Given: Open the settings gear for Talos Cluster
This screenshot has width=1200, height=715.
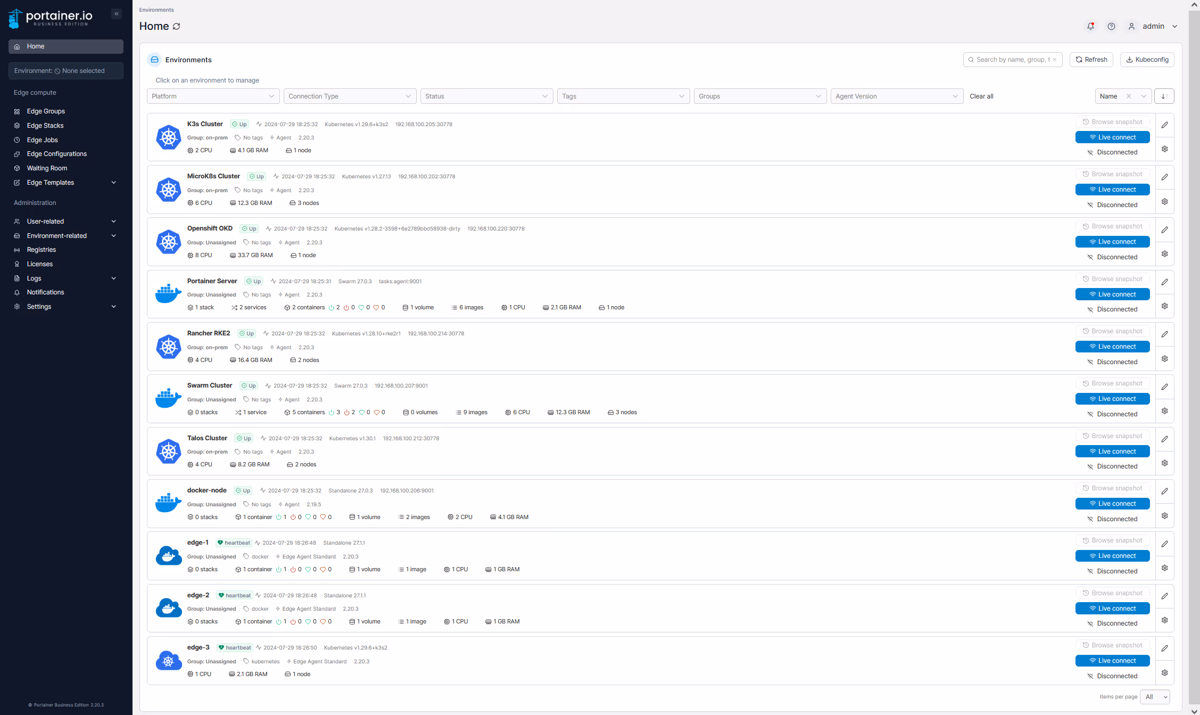Looking at the screenshot, I should click(x=1164, y=463).
